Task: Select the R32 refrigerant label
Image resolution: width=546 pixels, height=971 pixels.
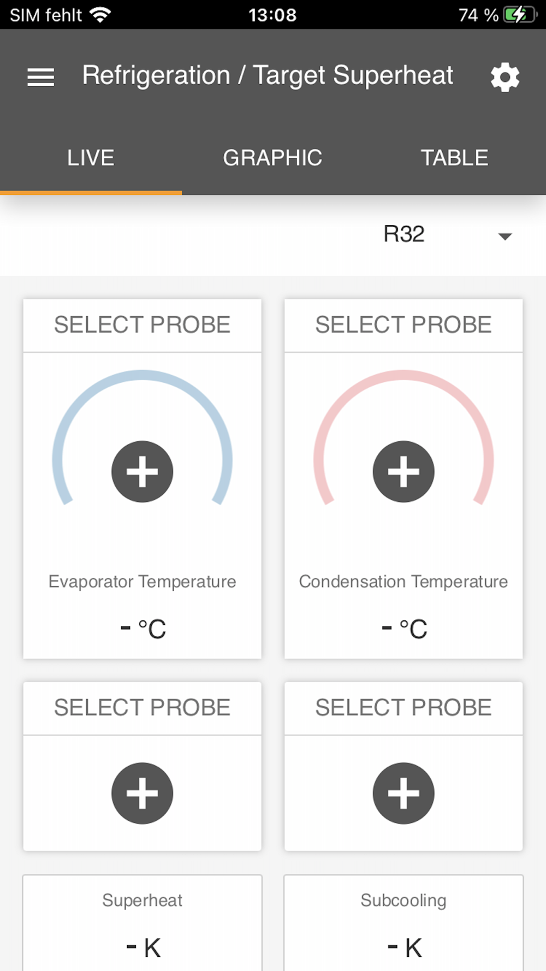Action: pos(404,234)
